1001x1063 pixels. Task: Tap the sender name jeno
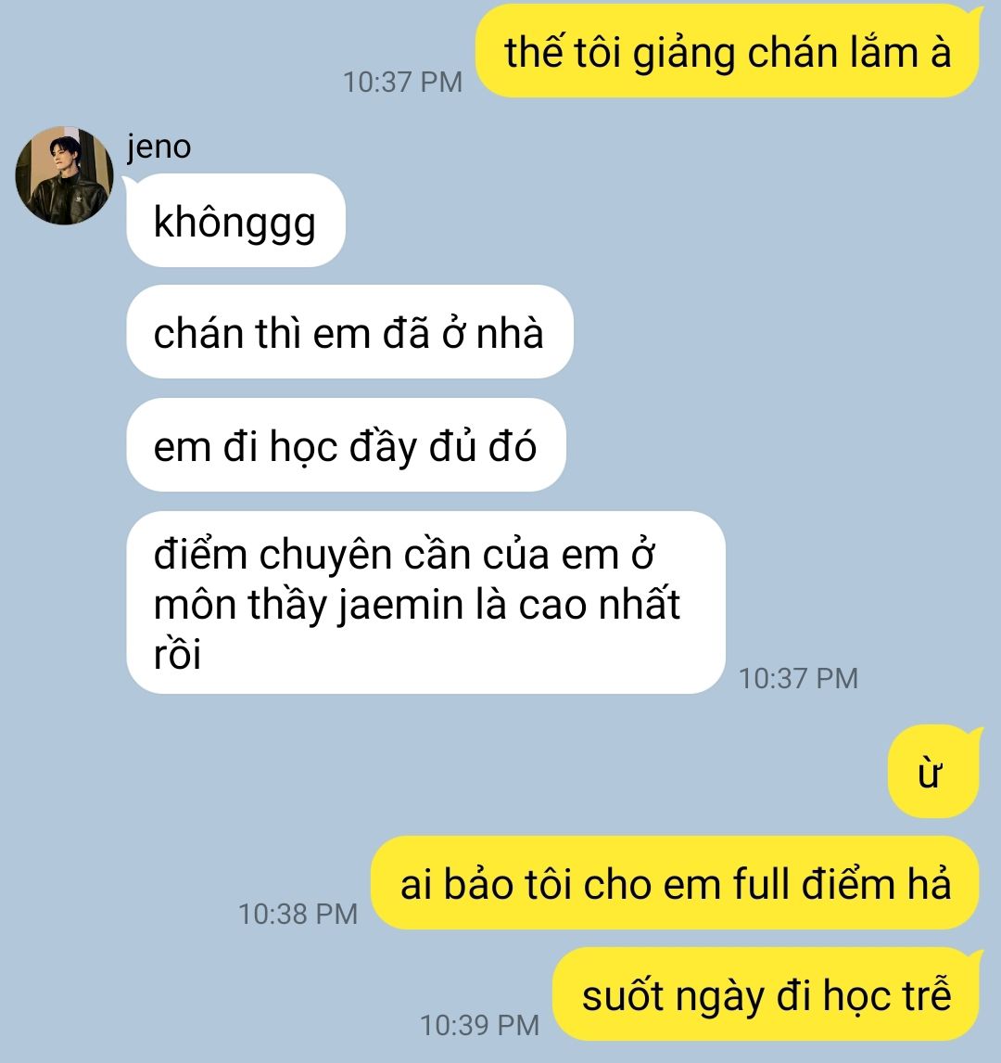coord(159,147)
